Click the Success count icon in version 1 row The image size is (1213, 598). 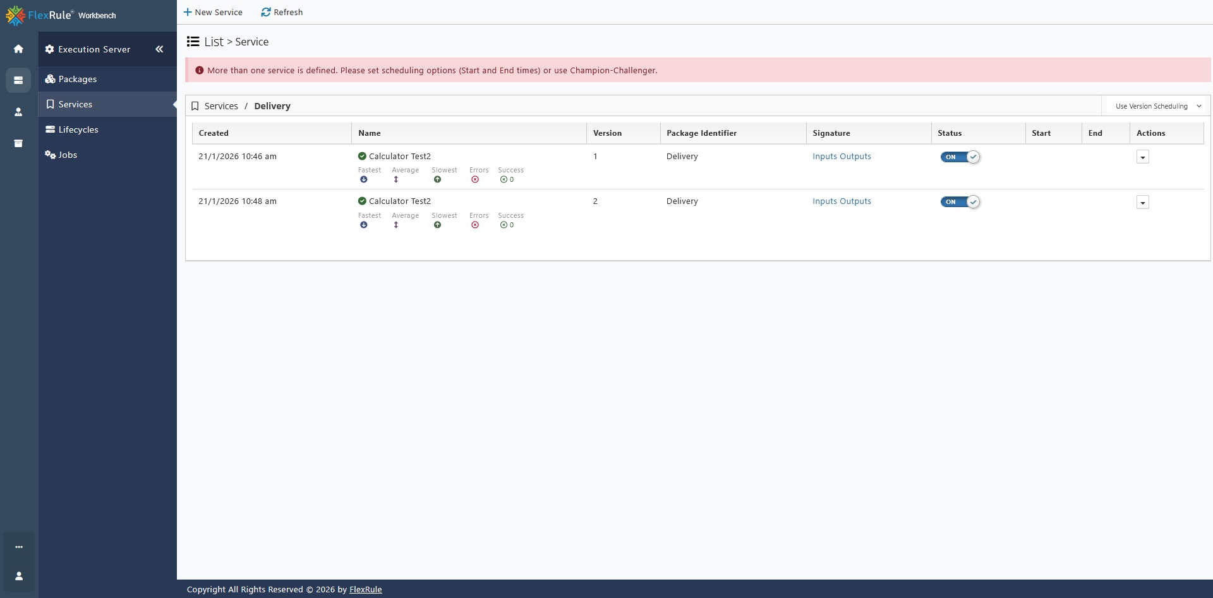pos(504,179)
